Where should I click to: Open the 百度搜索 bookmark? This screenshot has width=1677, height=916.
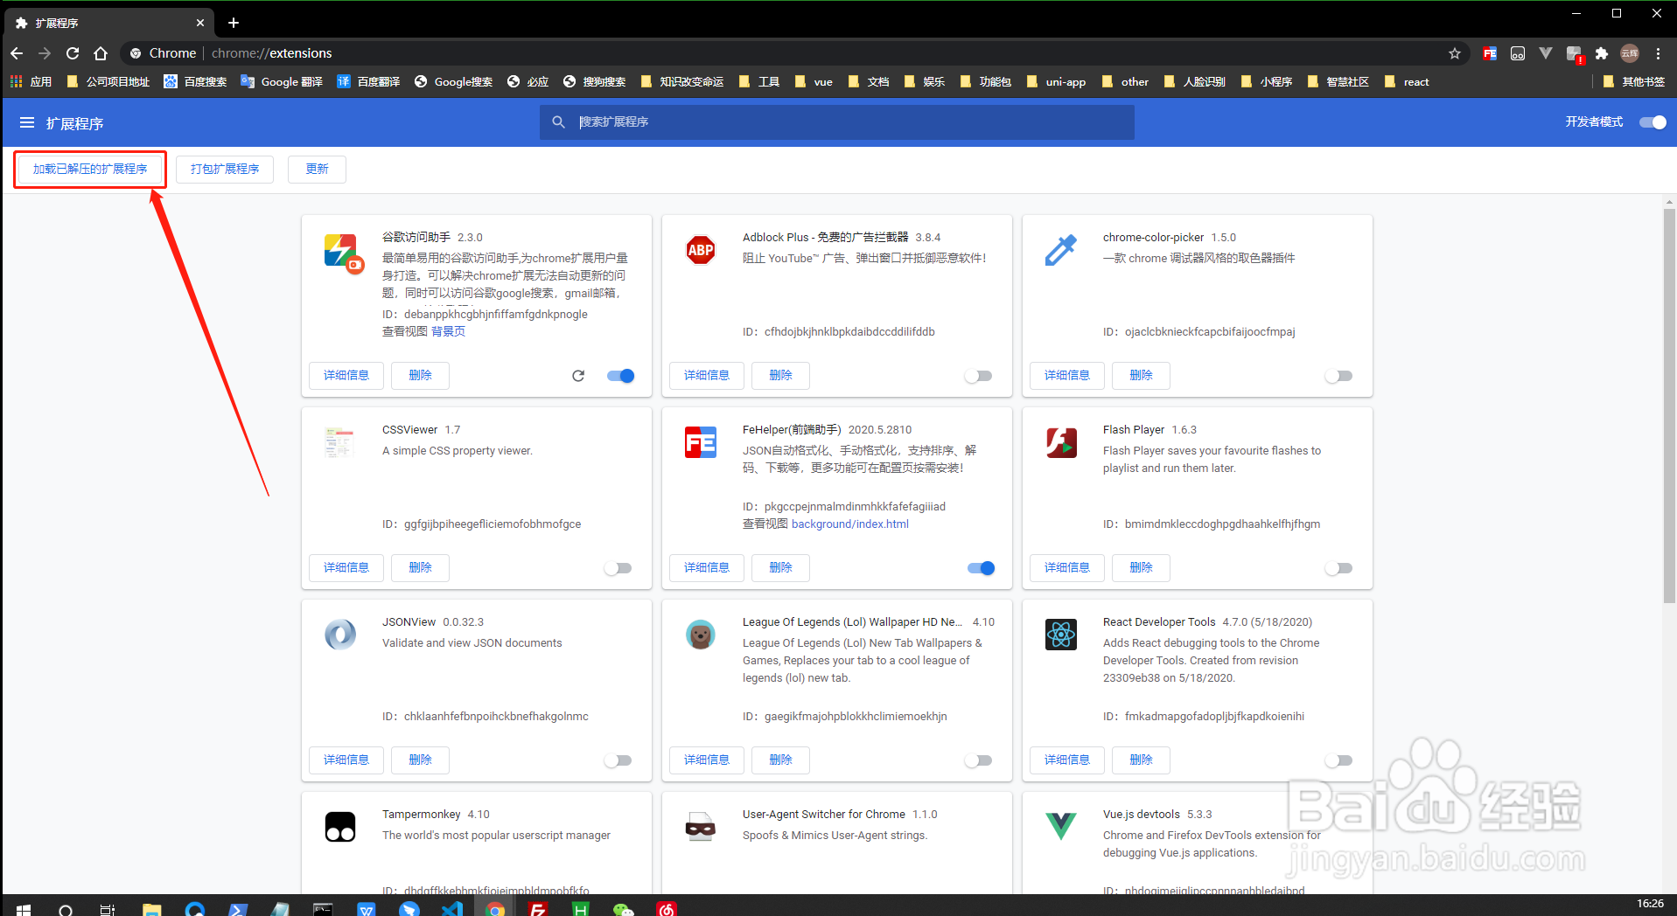click(x=195, y=82)
